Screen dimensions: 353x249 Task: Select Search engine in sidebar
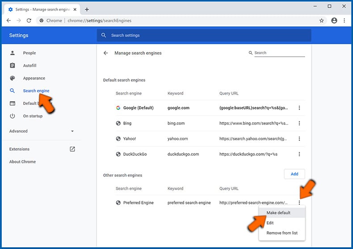pyautogui.click(x=36, y=91)
